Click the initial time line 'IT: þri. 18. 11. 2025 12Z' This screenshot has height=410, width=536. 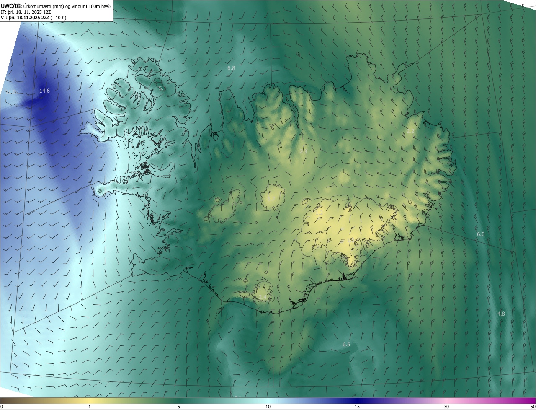(26, 12)
